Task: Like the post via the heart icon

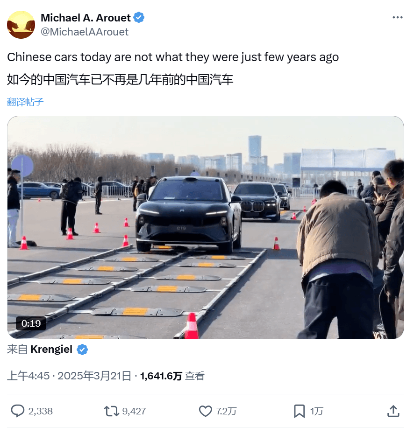Action: tap(205, 411)
